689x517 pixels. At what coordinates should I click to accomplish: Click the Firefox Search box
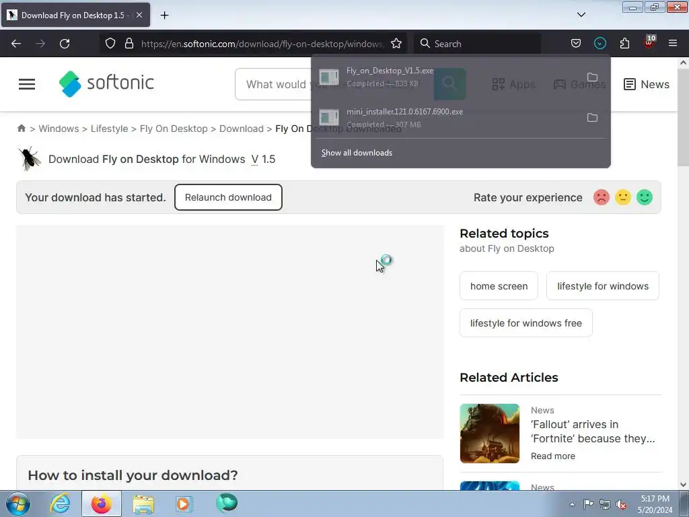coord(477,44)
